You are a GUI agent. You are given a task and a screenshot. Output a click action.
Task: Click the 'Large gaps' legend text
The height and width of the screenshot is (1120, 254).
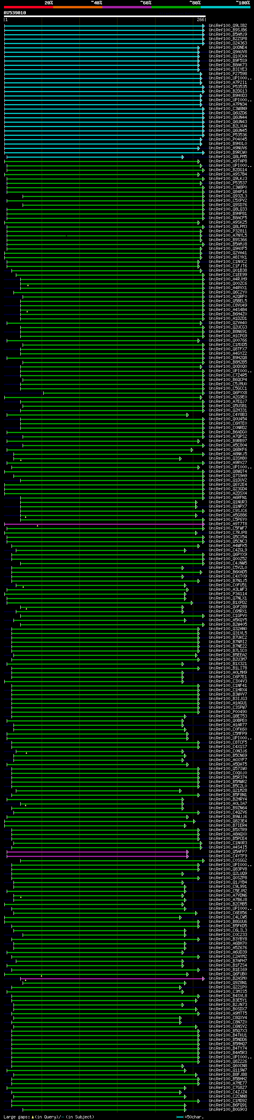pyautogui.click(x=17, y=1117)
